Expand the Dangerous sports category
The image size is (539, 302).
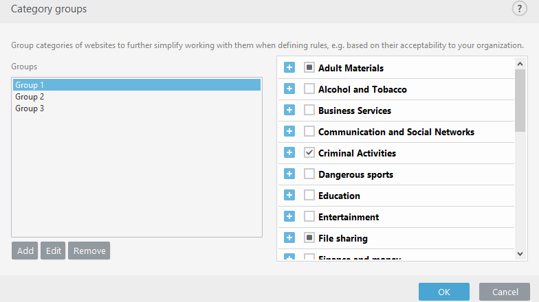(x=289, y=174)
